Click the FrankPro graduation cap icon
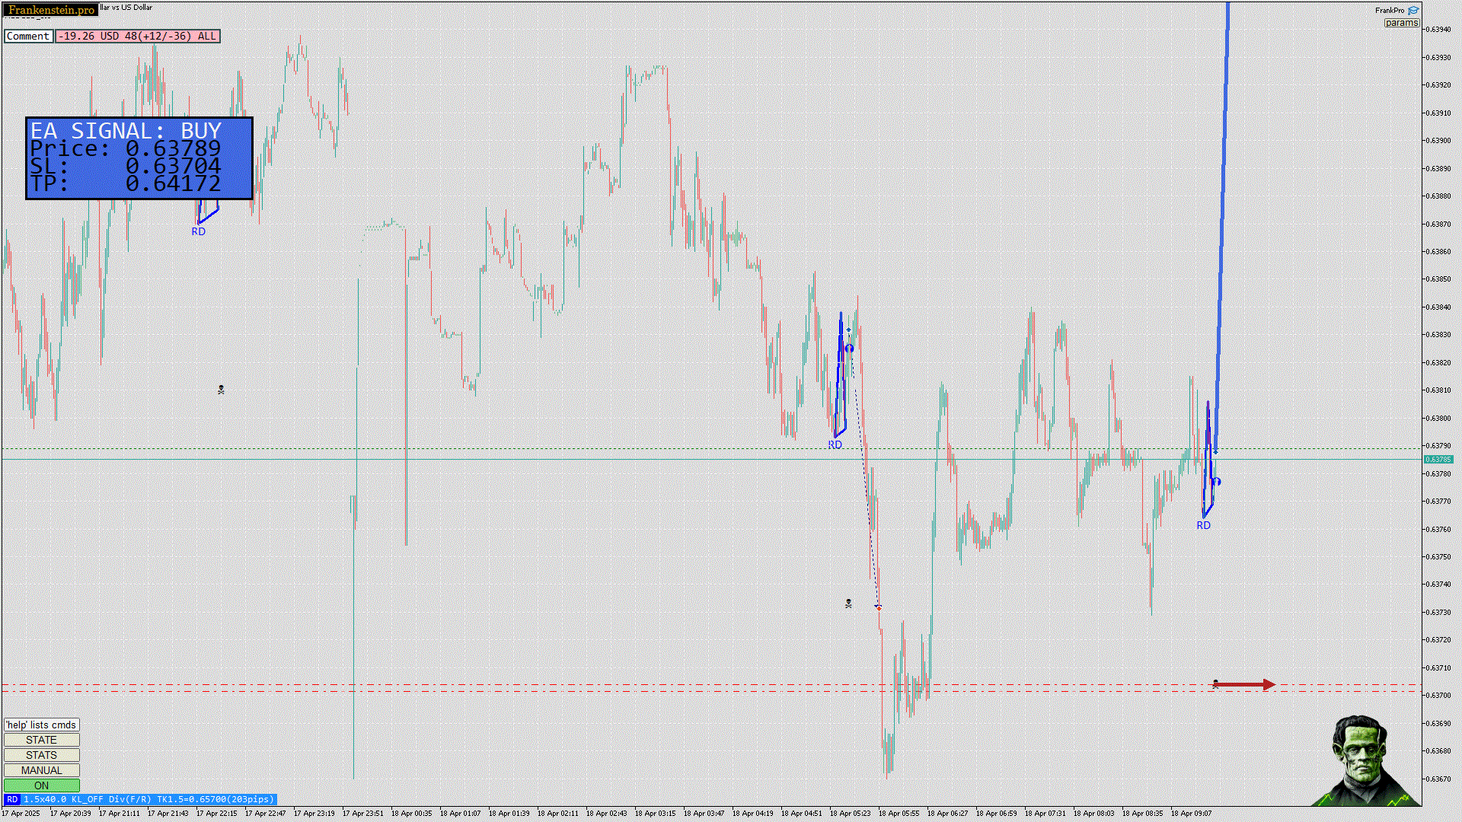The height and width of the screenshot is (822, 1462). pos(1413,11)
